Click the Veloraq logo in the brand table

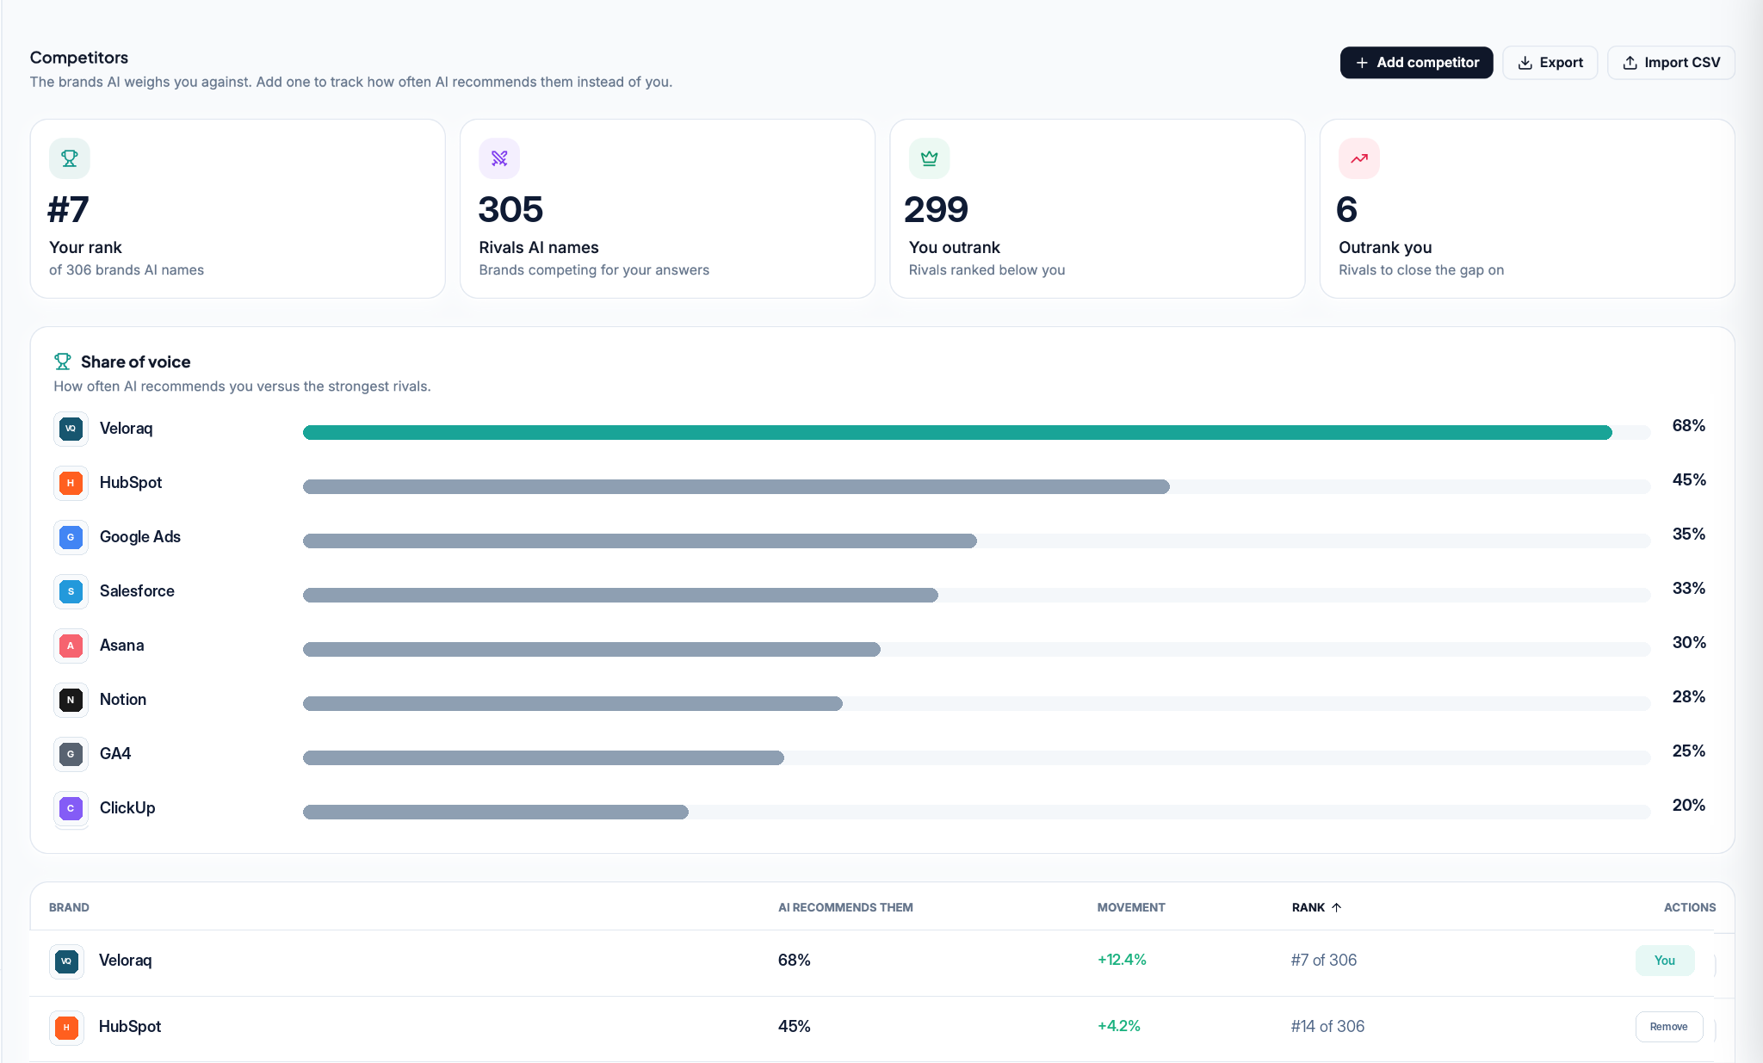(x=66, y=961)
